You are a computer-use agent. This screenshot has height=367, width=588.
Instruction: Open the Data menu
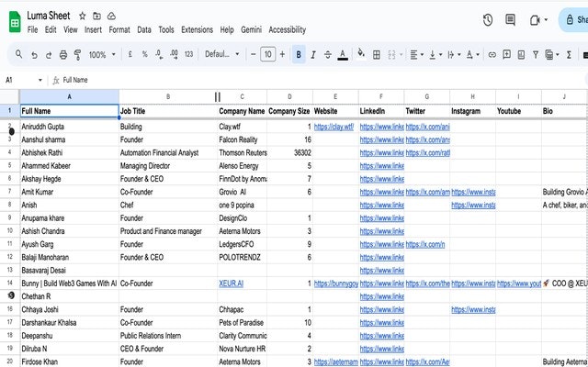pos(144,29)
